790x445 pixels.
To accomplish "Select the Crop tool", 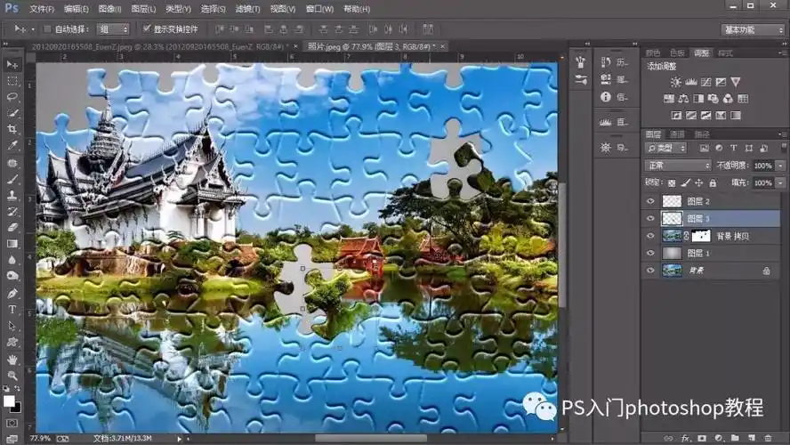I will tap(12, 129).
